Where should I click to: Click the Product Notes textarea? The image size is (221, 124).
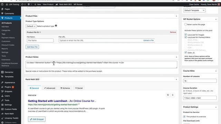pos(101,64)
